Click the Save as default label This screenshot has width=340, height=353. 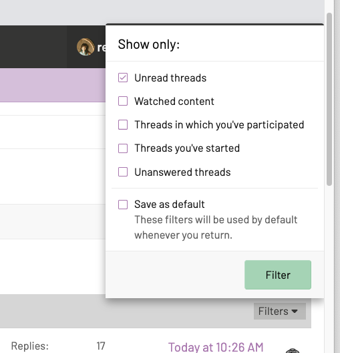pyautogui.click(x=169, y=205)
